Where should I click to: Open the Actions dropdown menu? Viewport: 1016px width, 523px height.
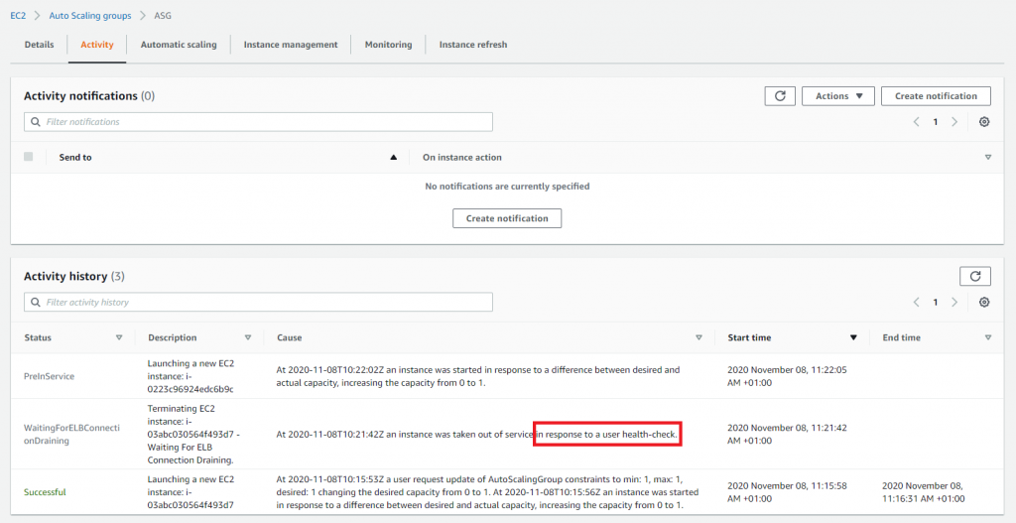[837, 96]
